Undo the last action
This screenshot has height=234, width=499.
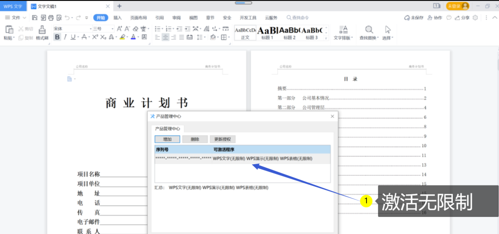[67, 18]
